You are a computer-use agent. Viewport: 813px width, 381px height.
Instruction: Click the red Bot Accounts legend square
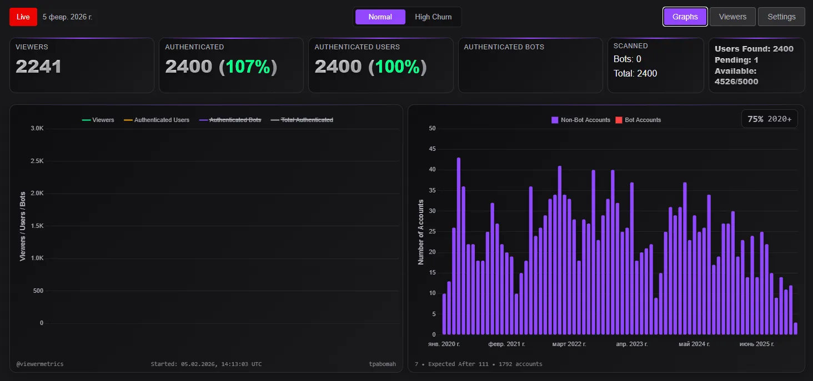pyautogui.click(x=619, y=120)
